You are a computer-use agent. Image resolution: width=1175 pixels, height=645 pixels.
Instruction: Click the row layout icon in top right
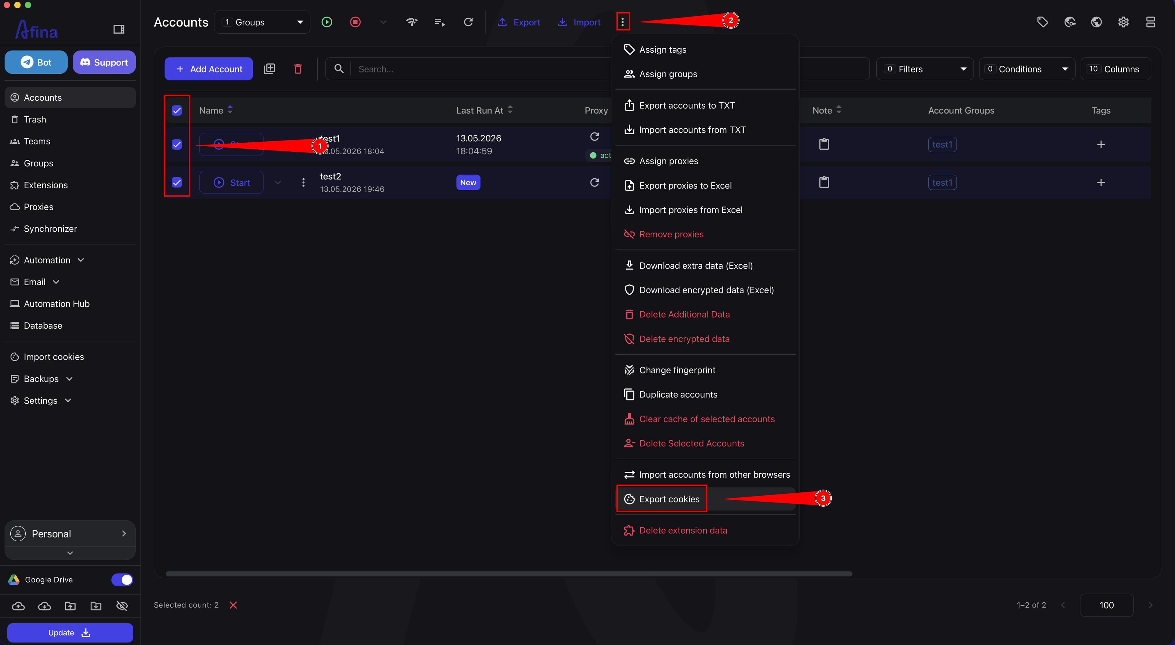(1151, 22)
